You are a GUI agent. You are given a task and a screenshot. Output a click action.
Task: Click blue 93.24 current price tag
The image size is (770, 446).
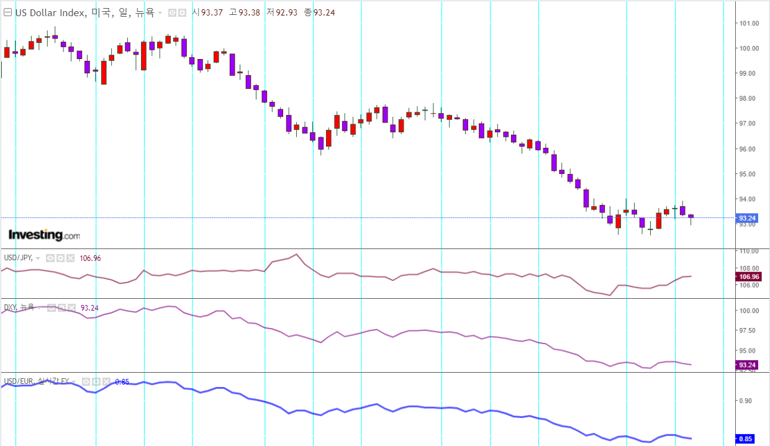pyautogui.click(x=747, y=218)
